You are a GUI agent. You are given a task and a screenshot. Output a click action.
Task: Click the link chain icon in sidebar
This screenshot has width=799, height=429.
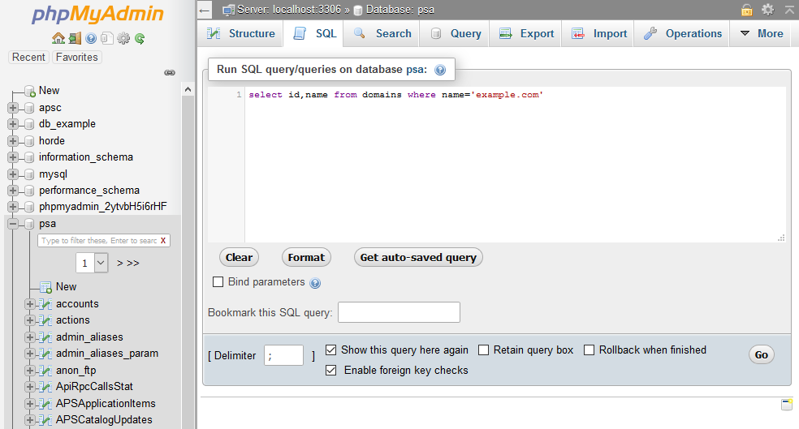(170, 72)
